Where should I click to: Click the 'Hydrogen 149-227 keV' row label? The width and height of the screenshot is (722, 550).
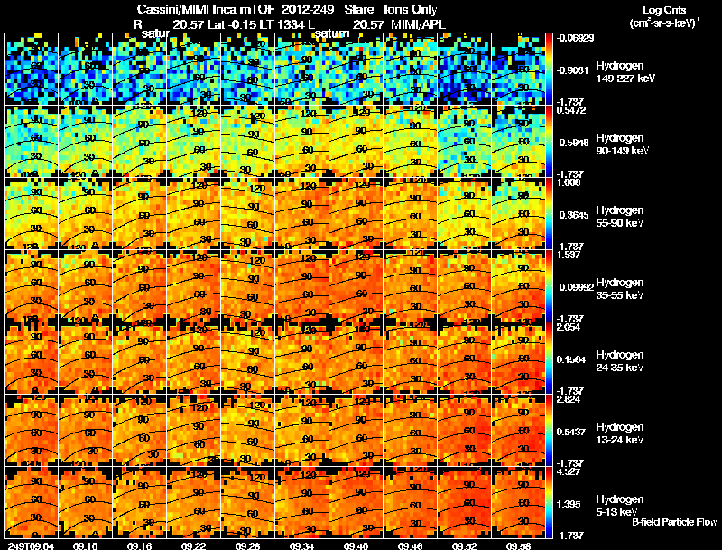pyautogui.click(x=625, y=72)
